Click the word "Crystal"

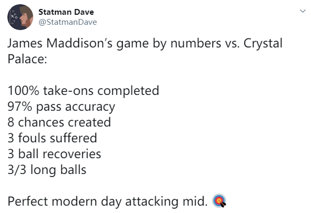click(x=263, y=43)
